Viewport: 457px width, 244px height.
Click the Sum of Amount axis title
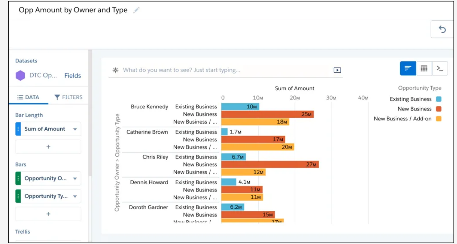(295, 88)
